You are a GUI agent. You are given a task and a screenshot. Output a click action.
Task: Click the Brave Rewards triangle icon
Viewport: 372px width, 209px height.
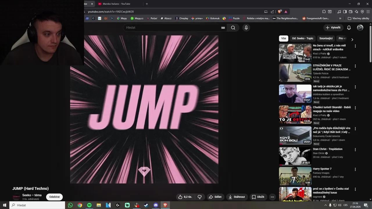point(286,12)
